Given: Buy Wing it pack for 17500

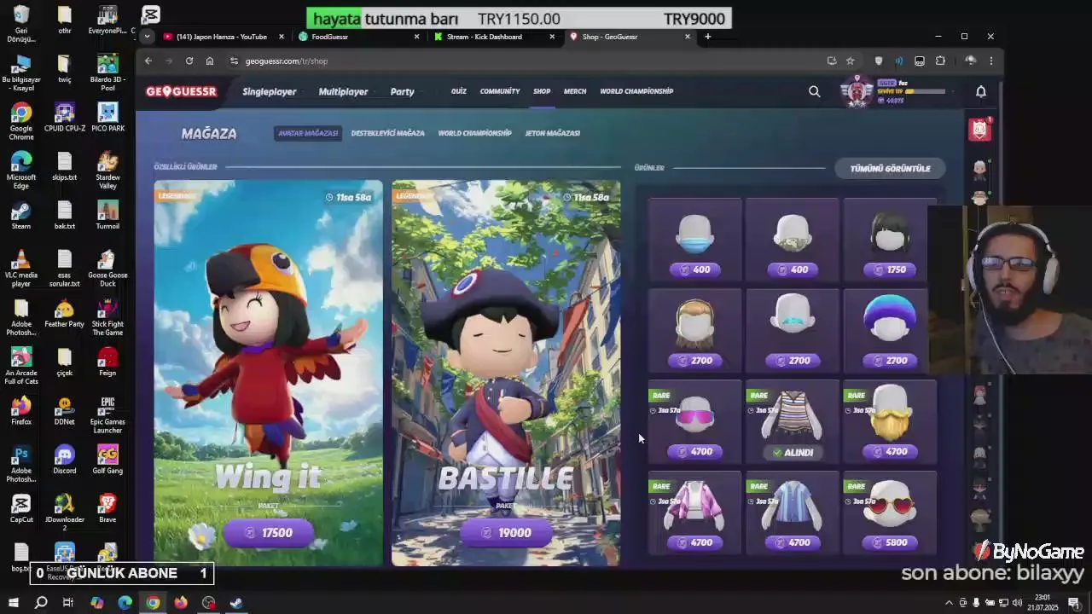Looking at the screenshot, I should point(269,532).
